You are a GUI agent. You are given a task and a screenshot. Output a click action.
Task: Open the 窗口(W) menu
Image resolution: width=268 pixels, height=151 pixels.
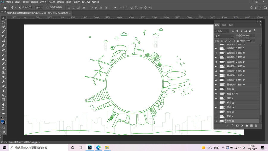tap(86, 2)
